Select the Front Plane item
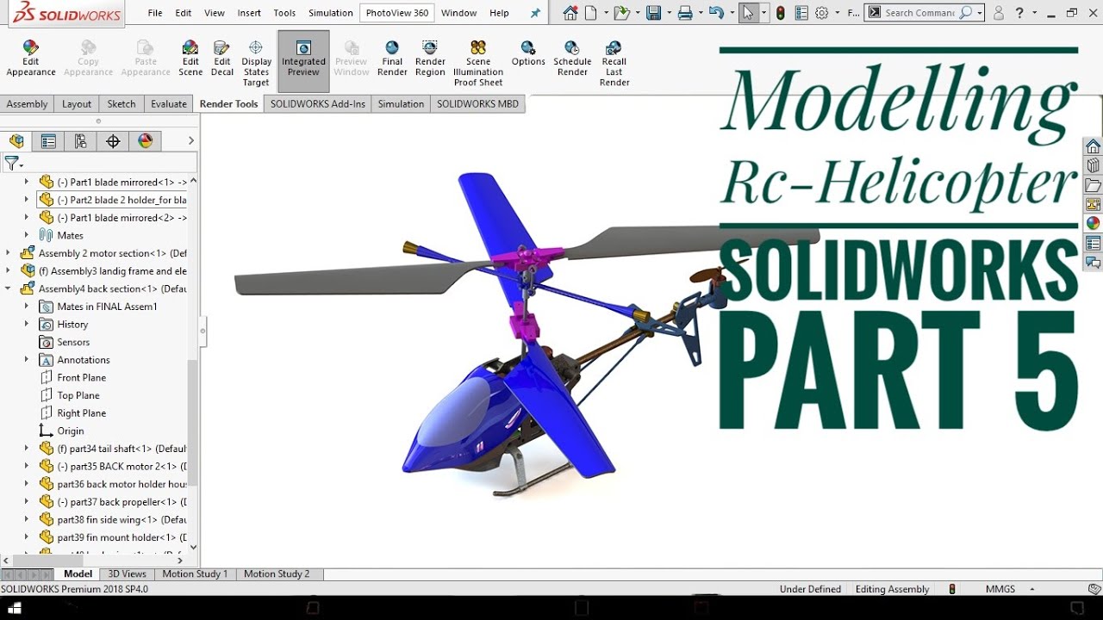Image resolution: width=1103 pixels, height=620 pixels. coord(81,377)
